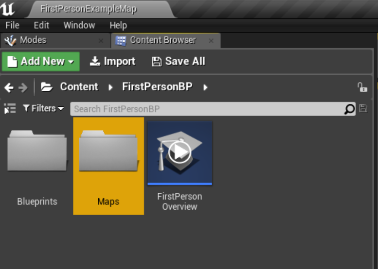378x269 pixels.
Task: Navigate forward with the right arrow
Action: click(x=23, y=87)
